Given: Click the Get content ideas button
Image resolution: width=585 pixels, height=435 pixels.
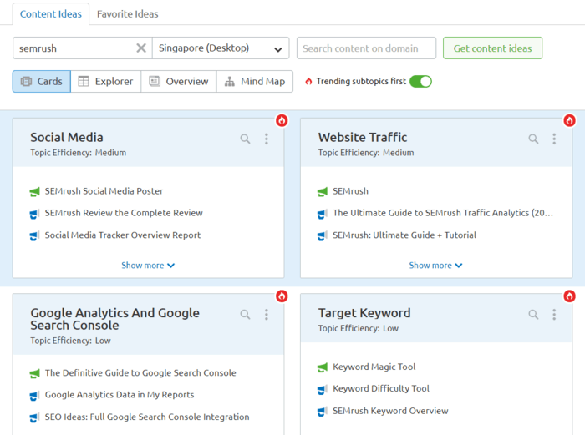Looking at the screenshot, I should (x=492, y=48).
